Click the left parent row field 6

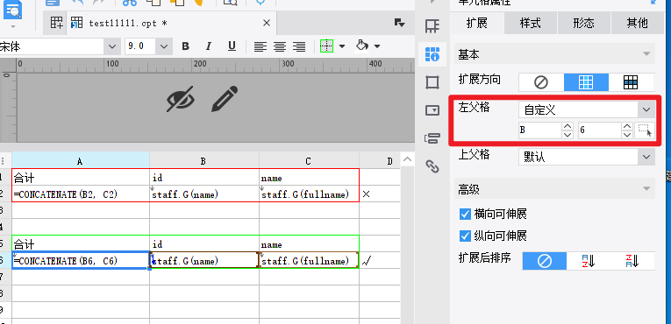[x=600, y=130]
